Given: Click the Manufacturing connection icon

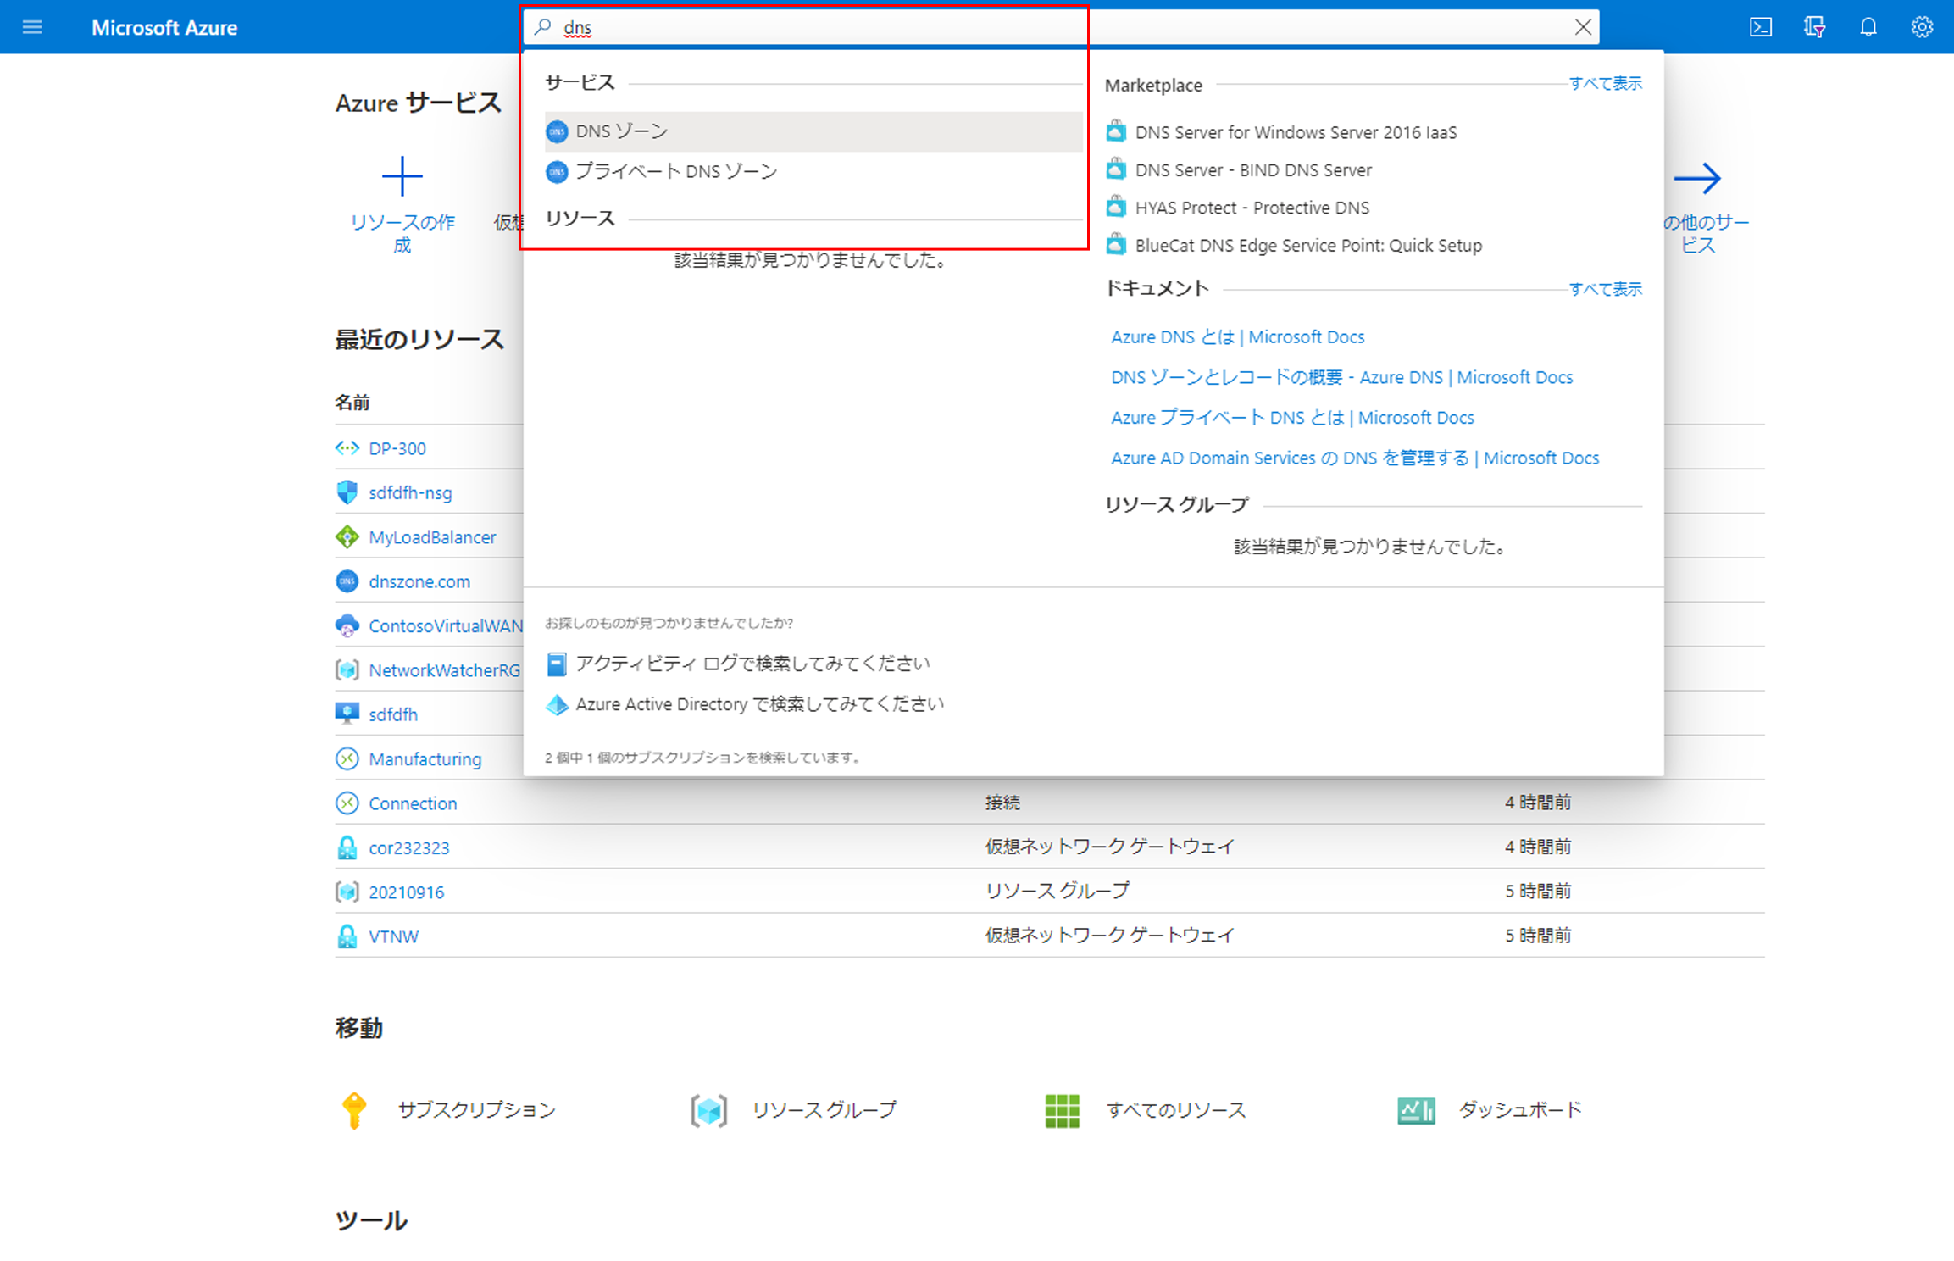Looking at the screenshot, I should pyautogui.click(x=347, y=758).
